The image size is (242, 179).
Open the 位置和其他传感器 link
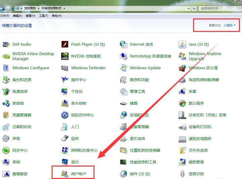pyautogui.click(x=145, y=150)
